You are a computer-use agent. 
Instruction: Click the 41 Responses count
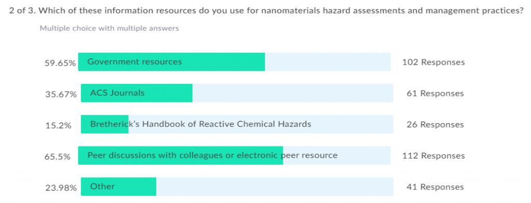coord(435,187)
